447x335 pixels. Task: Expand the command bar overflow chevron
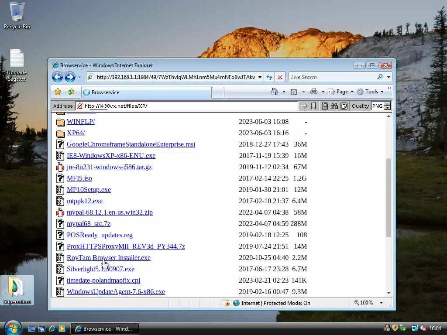click(389, 88)
